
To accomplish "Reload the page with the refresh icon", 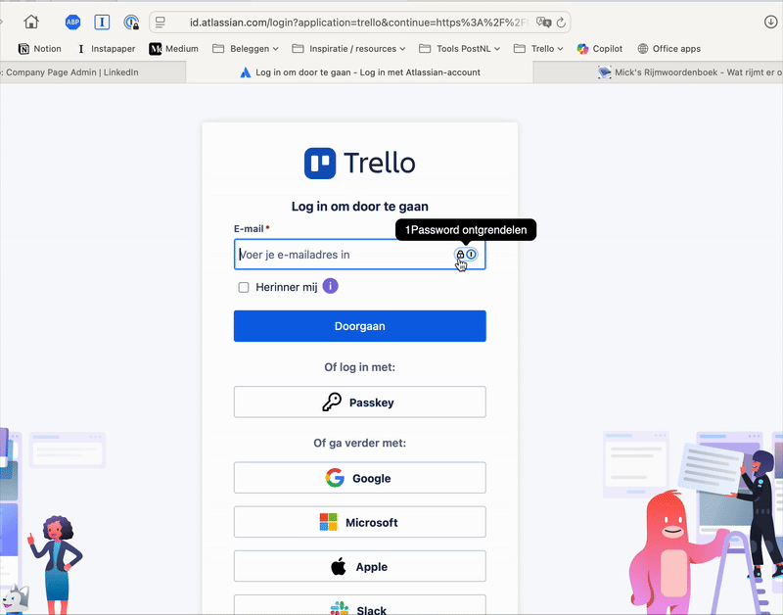I will [x=562, y=22].
